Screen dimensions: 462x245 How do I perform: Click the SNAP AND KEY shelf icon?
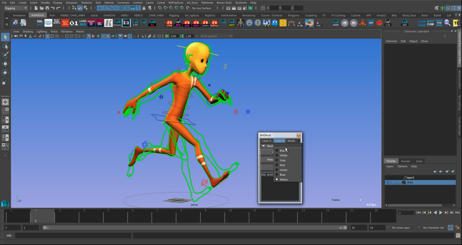coord(371,23)
